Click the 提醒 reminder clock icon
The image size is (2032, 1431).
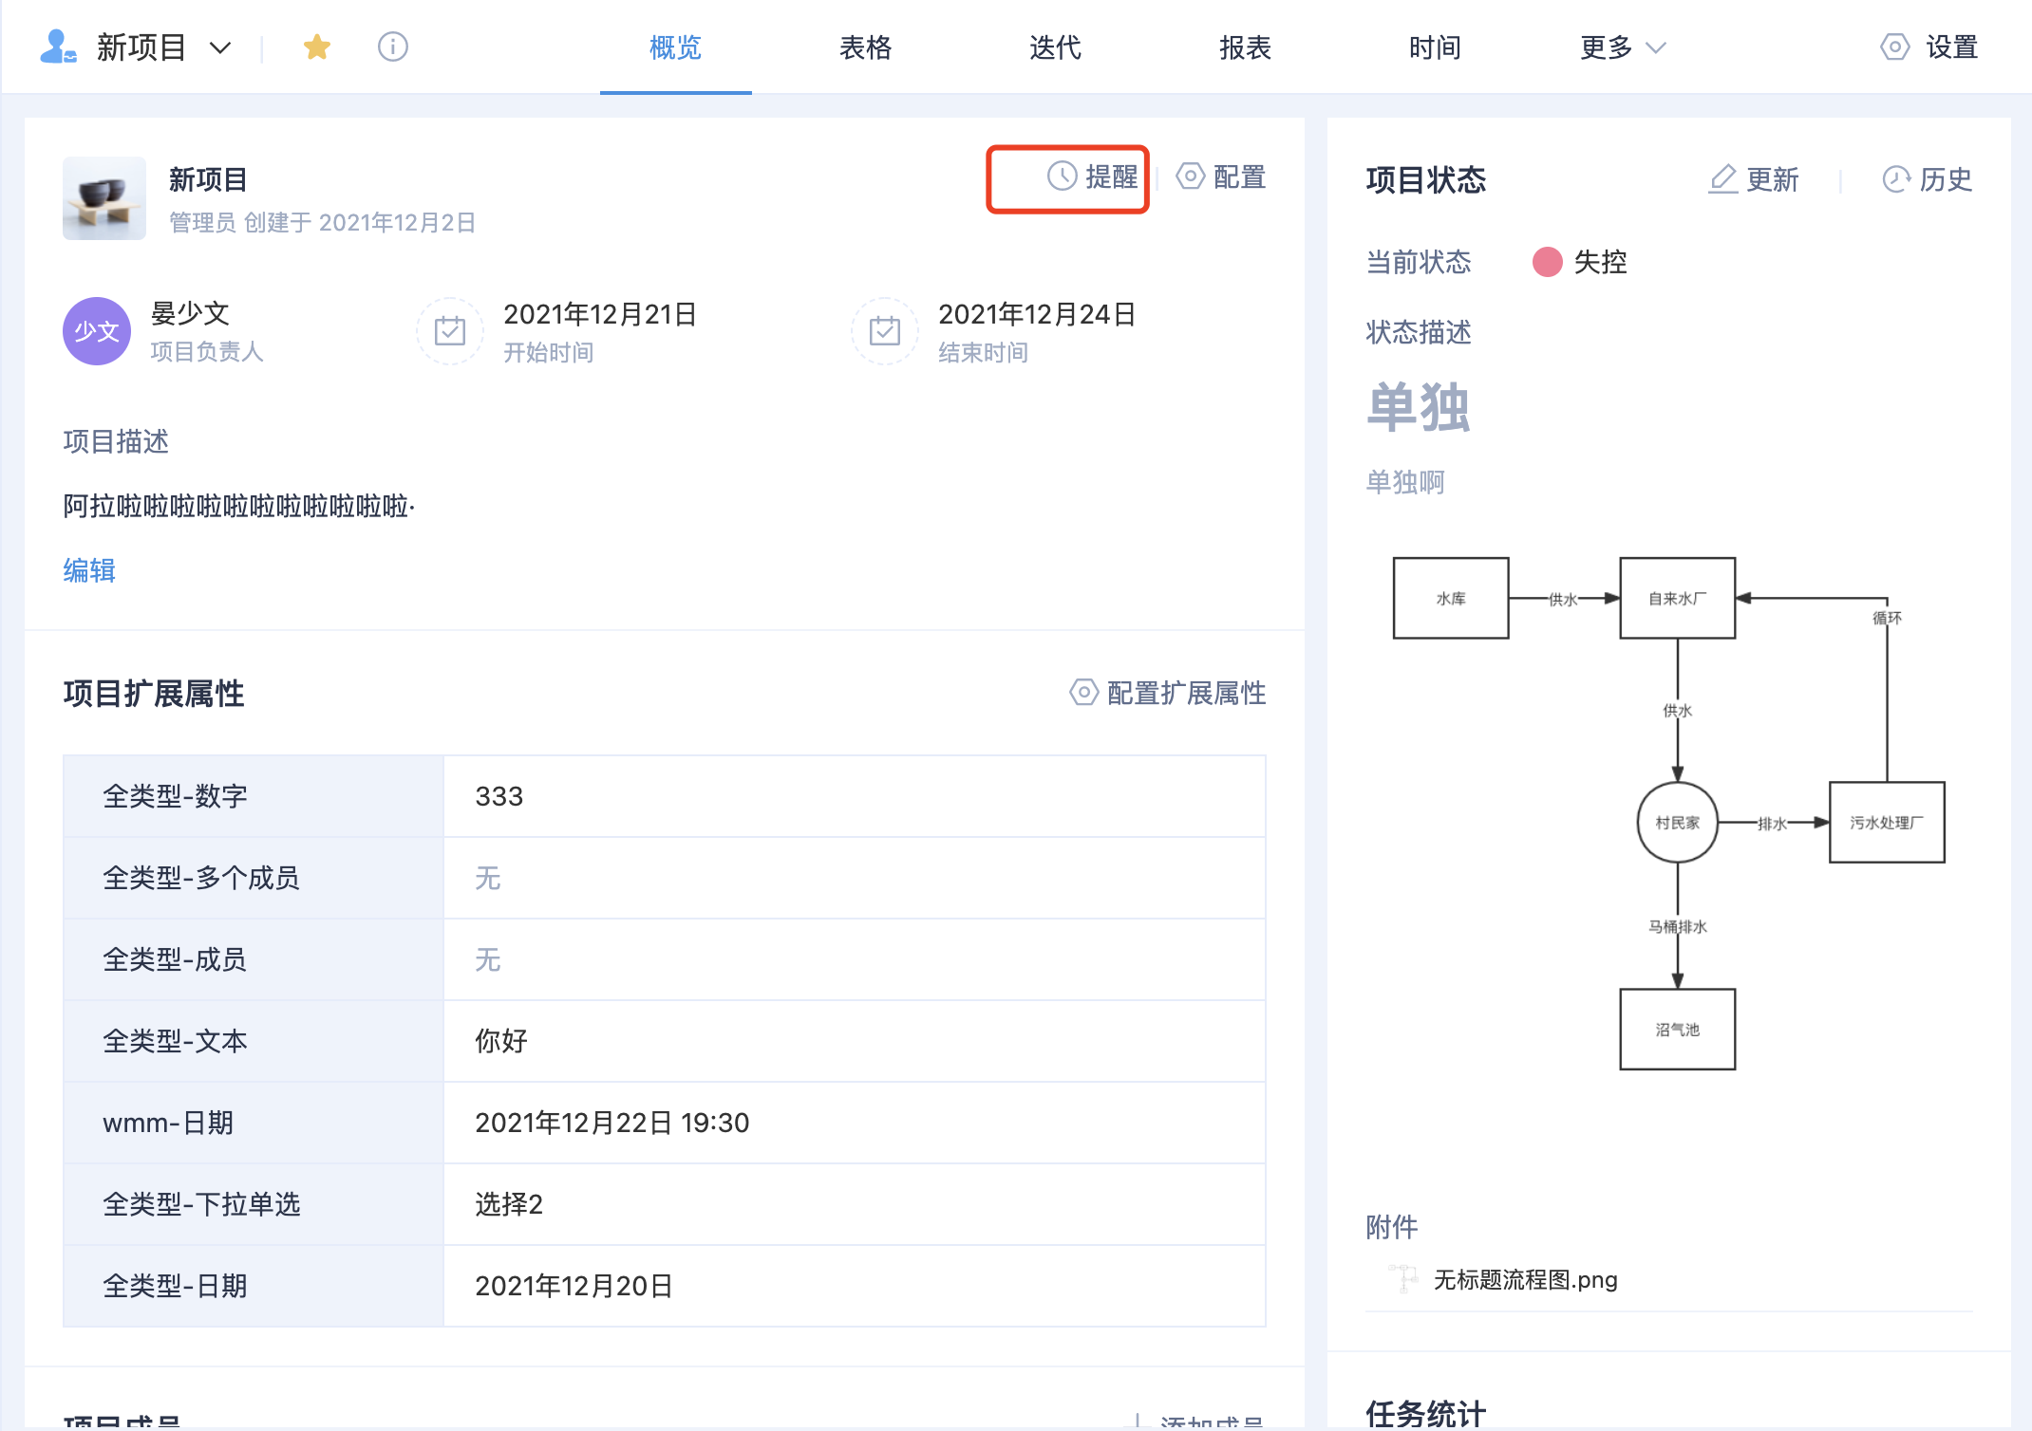(x=1062, y=177)
